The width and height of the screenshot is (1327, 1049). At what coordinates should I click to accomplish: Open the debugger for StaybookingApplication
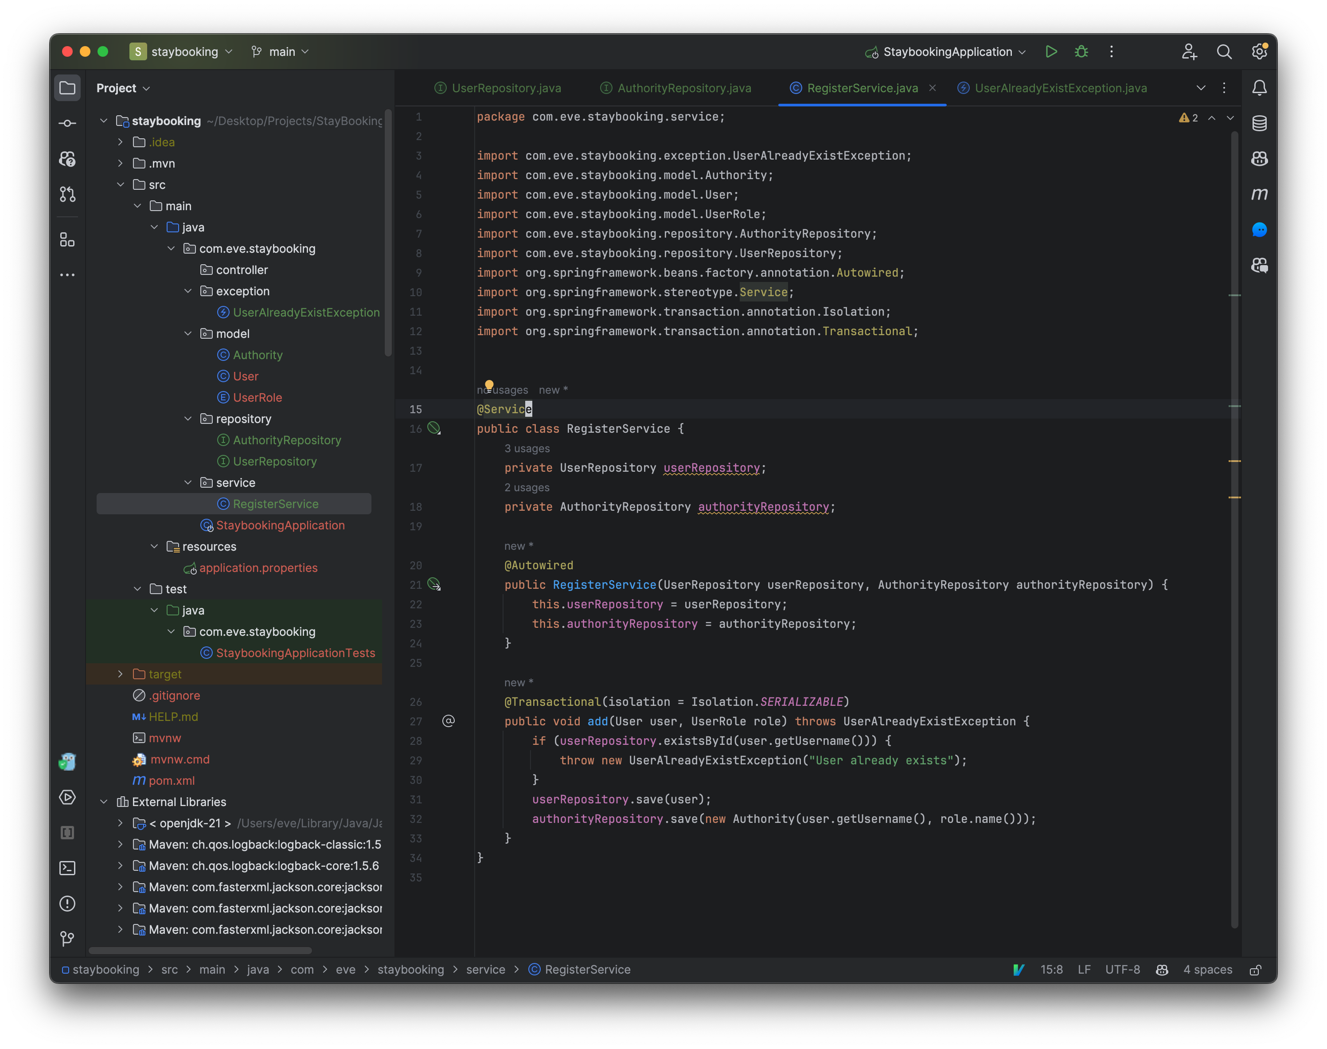pos(1081,51)
